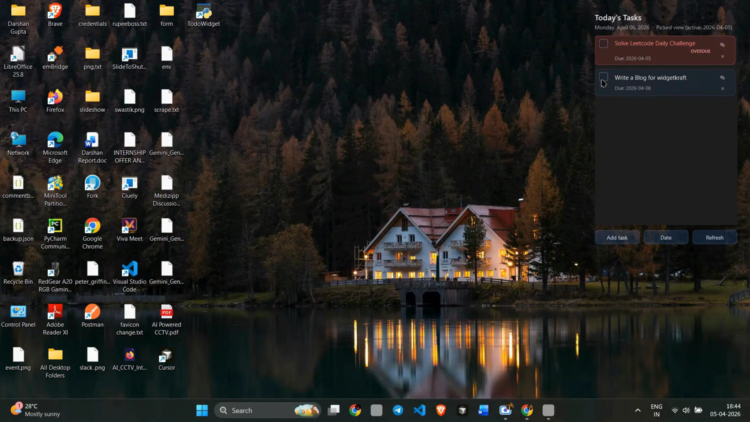Open the Wi-Fi network flyout
The width and height of the screenshot is (750, 422).
click(x=675, y=410)
